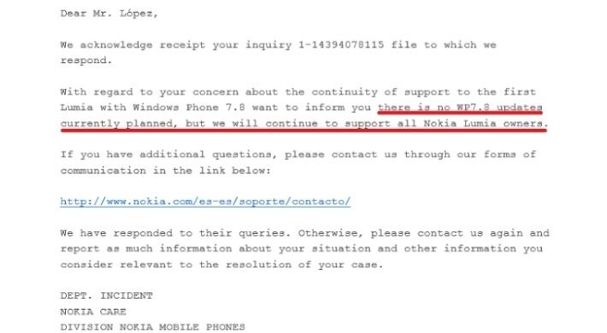
Task: Click the 'DEPT. INCIDENT' signature line
Action: tap(107, 296)
